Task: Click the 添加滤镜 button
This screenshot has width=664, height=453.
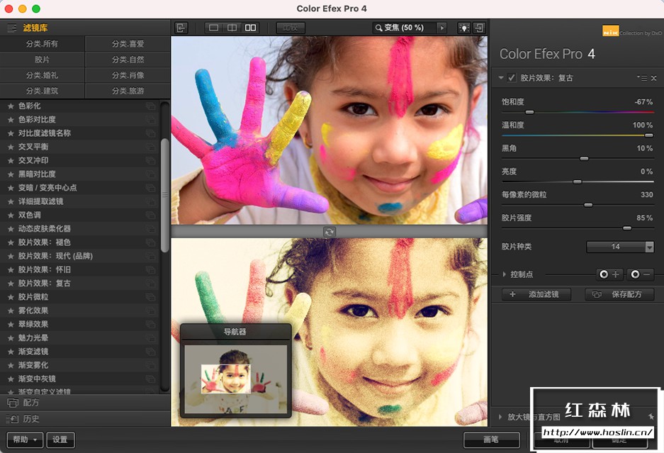Action: point(535,294)
